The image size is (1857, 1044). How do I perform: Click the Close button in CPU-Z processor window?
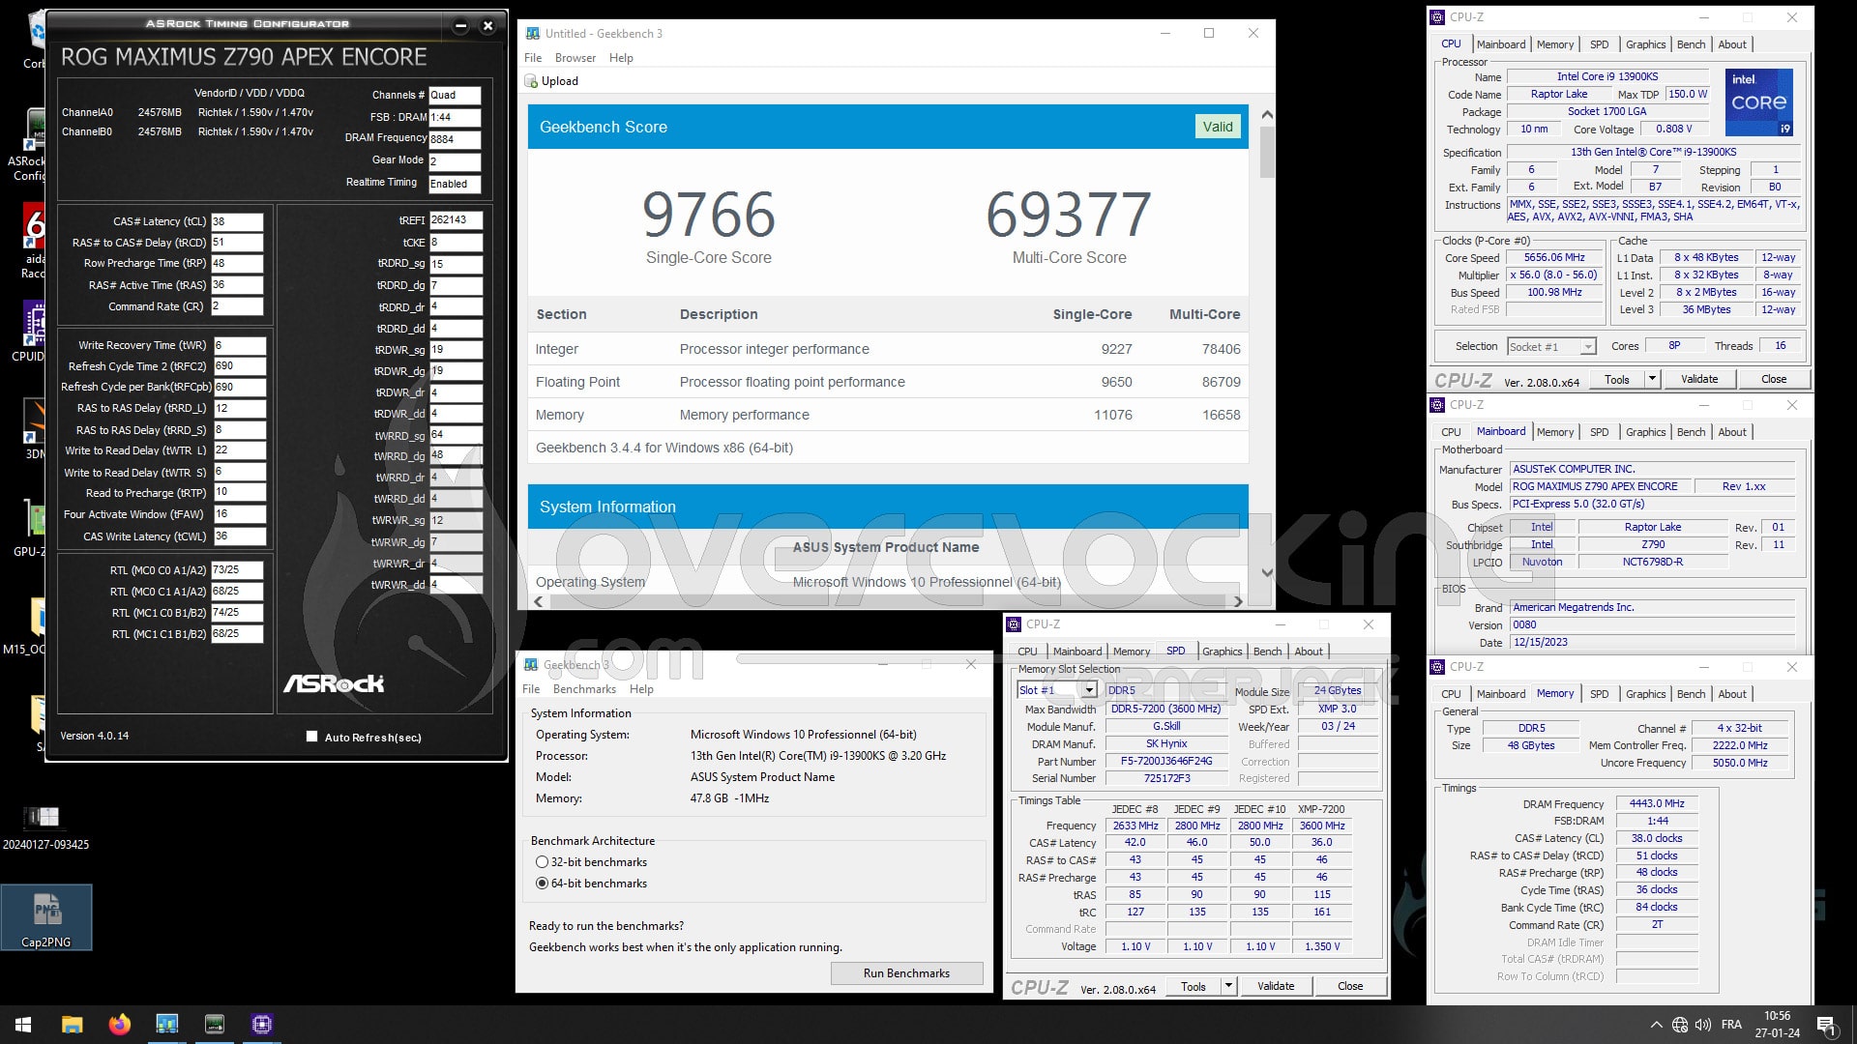click(1774, 379)
